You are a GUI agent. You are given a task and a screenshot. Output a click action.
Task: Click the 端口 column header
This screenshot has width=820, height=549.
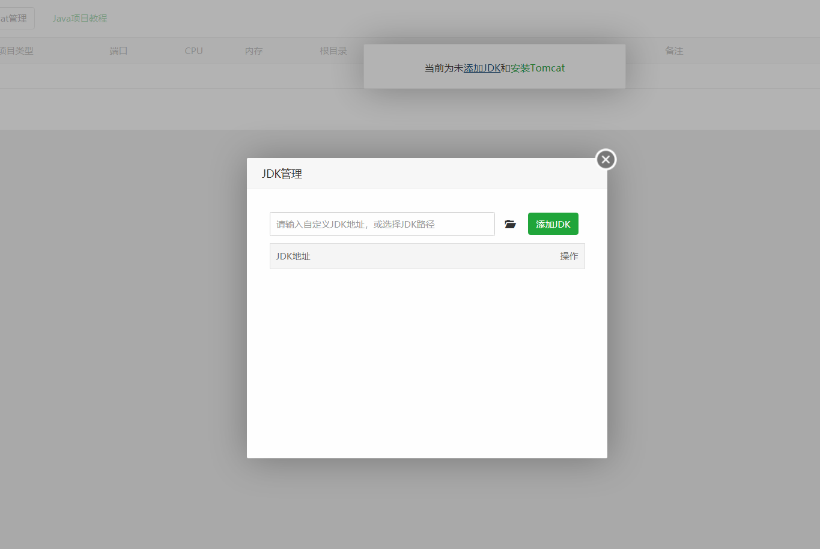click(118, 51)
